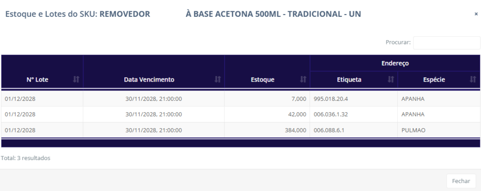This screenshot has width=481, height=191.
Task: Click sort icon in Data Vencimento header
Action: click(x=217, y=80)
